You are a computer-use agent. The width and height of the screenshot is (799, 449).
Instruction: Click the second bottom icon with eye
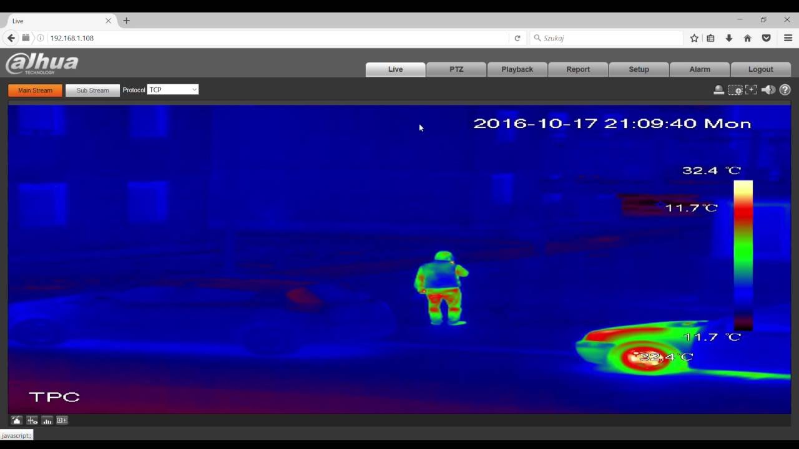pyautogui.click(x=32, y=420)
